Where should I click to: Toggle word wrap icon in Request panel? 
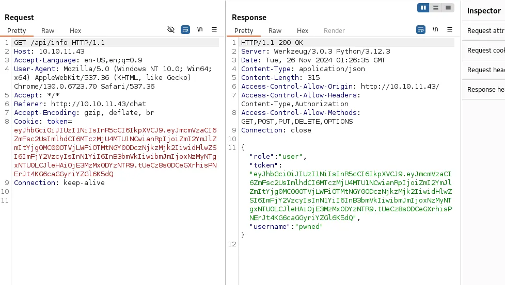185,30
